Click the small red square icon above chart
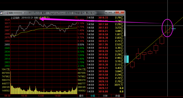Image resolution: width=183 pixels, height=98 pixels. 76,17
